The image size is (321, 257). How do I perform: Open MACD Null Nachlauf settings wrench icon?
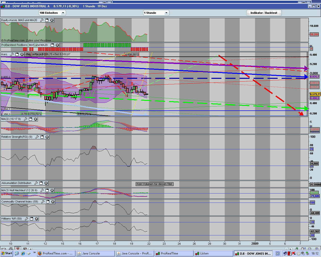click(x=42, y=190)
